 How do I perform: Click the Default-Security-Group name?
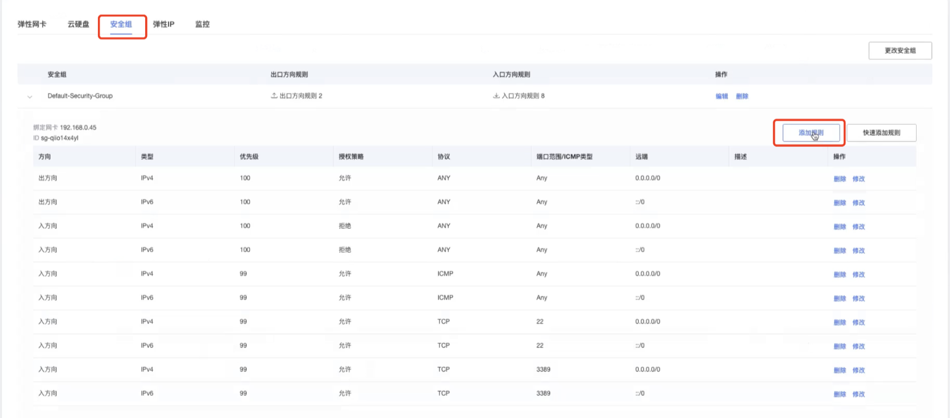coord(80,96)
